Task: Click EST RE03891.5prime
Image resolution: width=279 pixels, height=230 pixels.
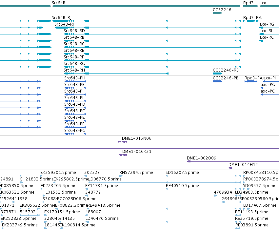Action: (x=252, y=225)
